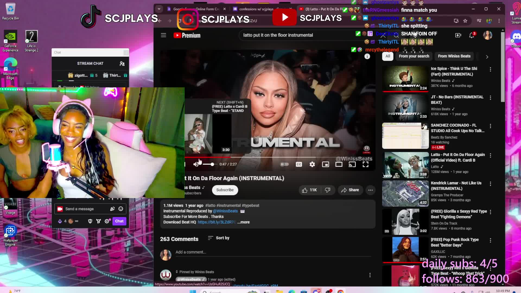Image resolution: width=521 pixels, height=293 pixels.
Task: Open @WinissBeats link in description
Action: (225, 211)
